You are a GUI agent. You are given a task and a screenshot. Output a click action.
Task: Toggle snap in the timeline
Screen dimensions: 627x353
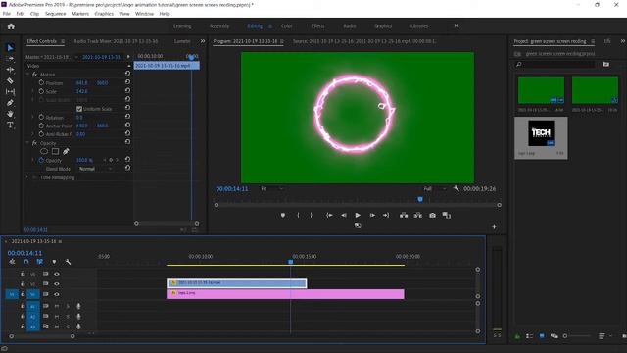pyautogui.click(x=26, y=262)
